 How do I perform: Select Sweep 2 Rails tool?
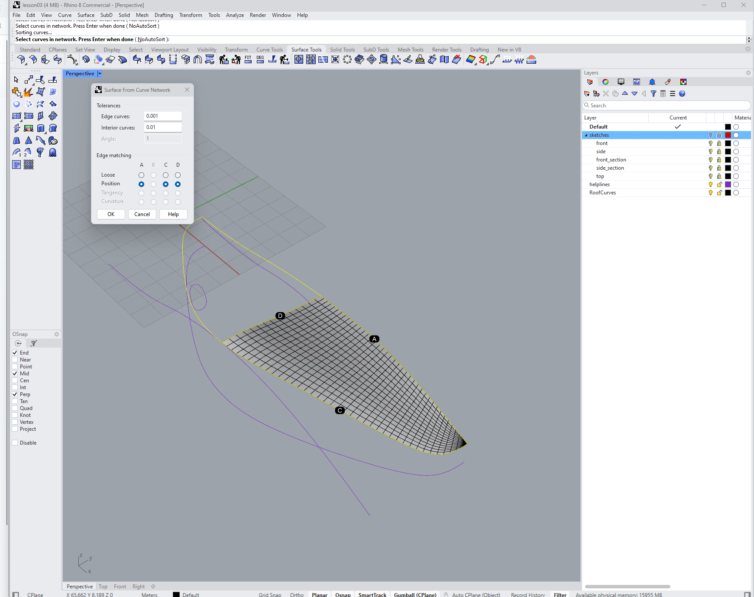pos(28,152)
